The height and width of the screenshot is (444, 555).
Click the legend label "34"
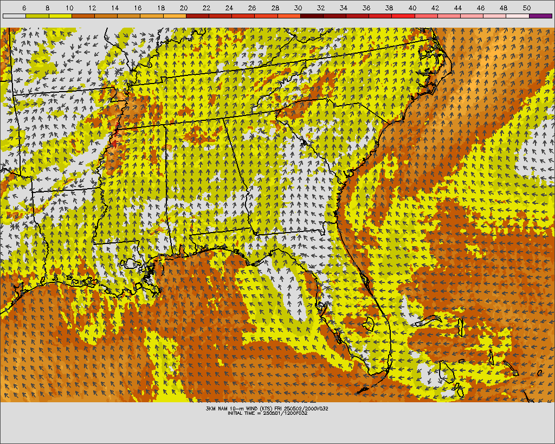click(343, 8)
